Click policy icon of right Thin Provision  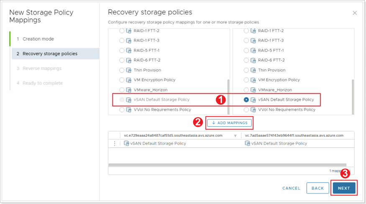pos(253,70)
